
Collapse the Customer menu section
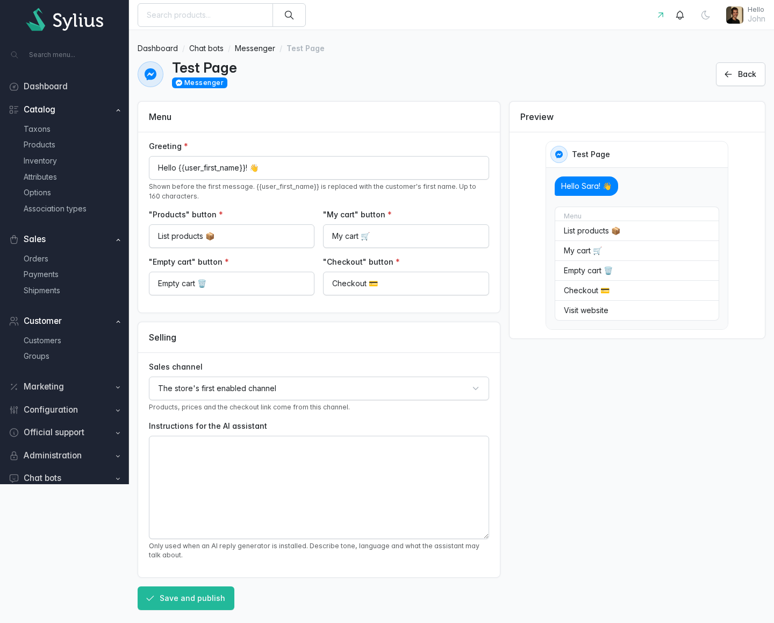[x=118, y=322]
